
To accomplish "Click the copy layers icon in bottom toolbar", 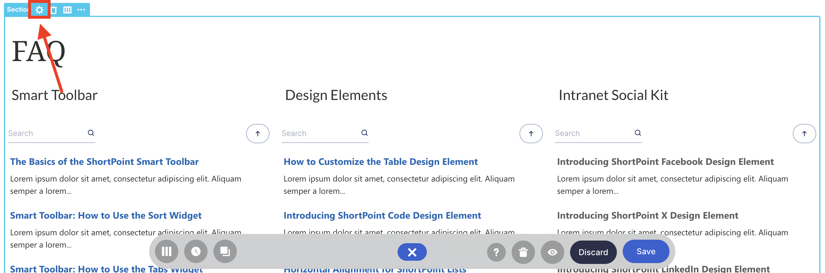I will pyautogui.click(x=225, y=252).
